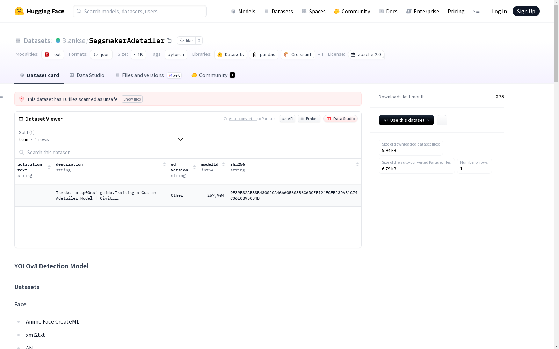Select the description cell mentioning sp00ns' guide
Screen dimensions: 559x349
tap(110, 195)
